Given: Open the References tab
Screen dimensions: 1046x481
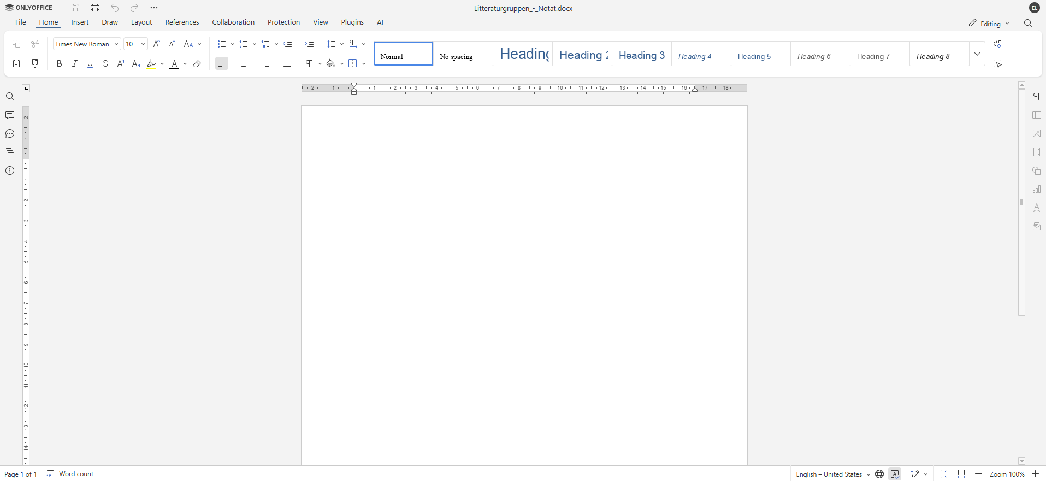Looking at the screenshot, I should (x=182, y=22).
